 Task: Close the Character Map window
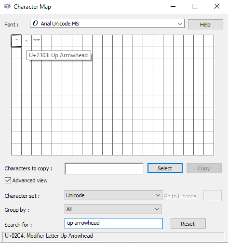pyautogui.click(x=217, y=7)
